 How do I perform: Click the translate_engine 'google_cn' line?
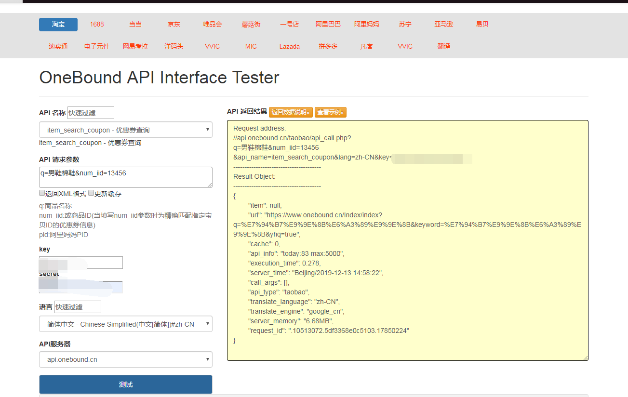point(296,311)
